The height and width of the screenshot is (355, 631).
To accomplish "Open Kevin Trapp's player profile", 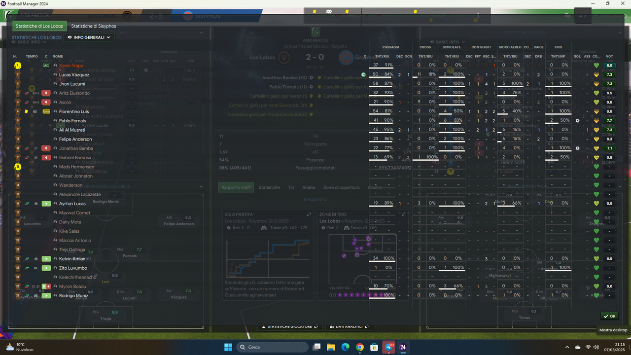I will [71, 66].
